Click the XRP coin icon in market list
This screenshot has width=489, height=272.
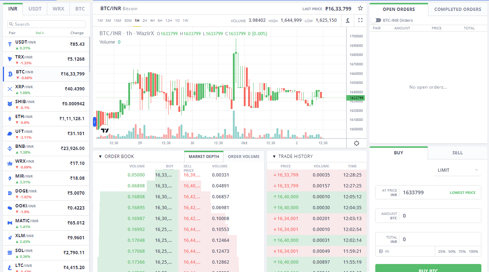click(x=10, y=89)
